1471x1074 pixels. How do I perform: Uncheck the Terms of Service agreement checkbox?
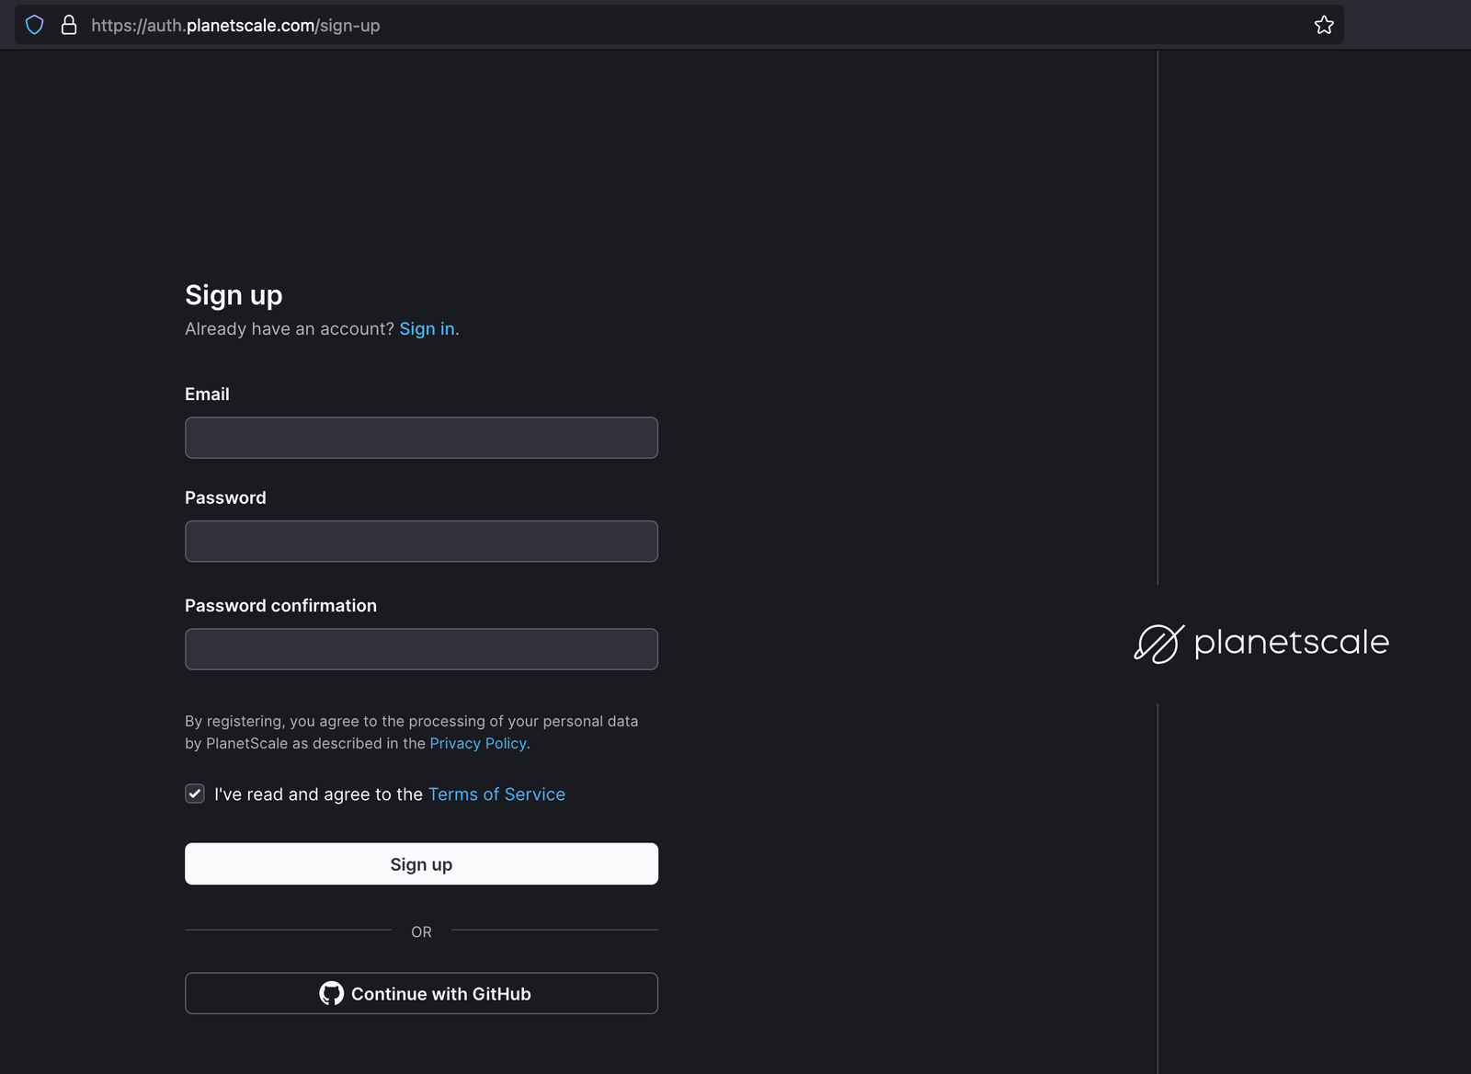(195, 794)
